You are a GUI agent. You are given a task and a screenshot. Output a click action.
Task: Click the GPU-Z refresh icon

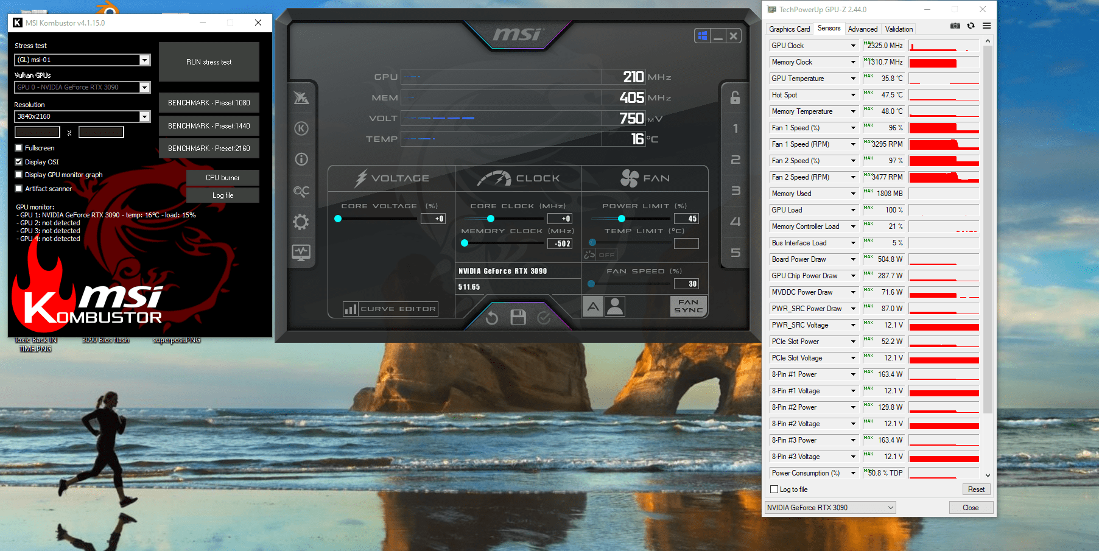coord(971,26)
